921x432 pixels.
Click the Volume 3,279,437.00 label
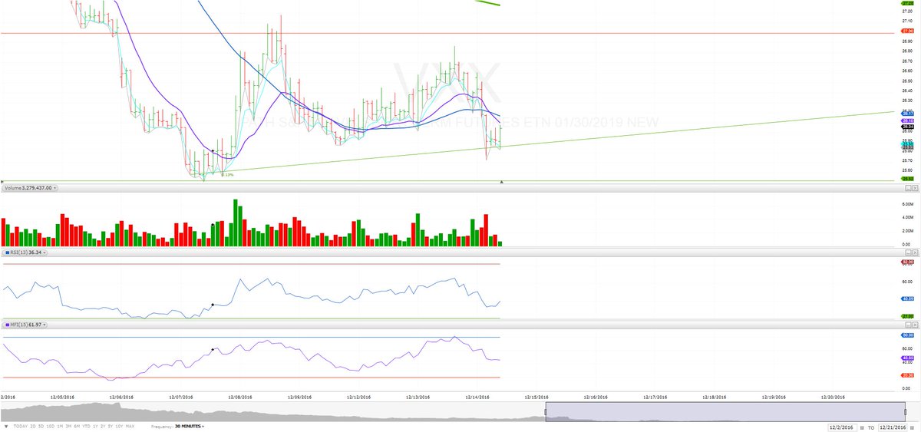[27, 187]
